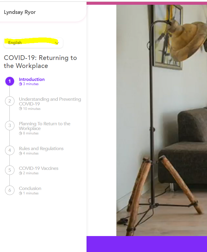Image resolution: width=207 pixels, height=252 pixels.
Task: Select the Rules and Regulations module
Action: 41,149
